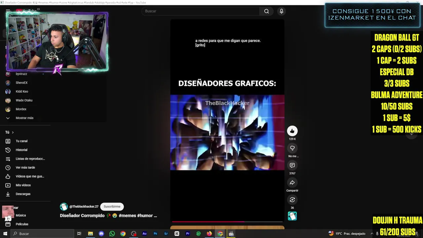
Task: Expand subscriptions with Mostrar más
Action: [x=25, y=118]
